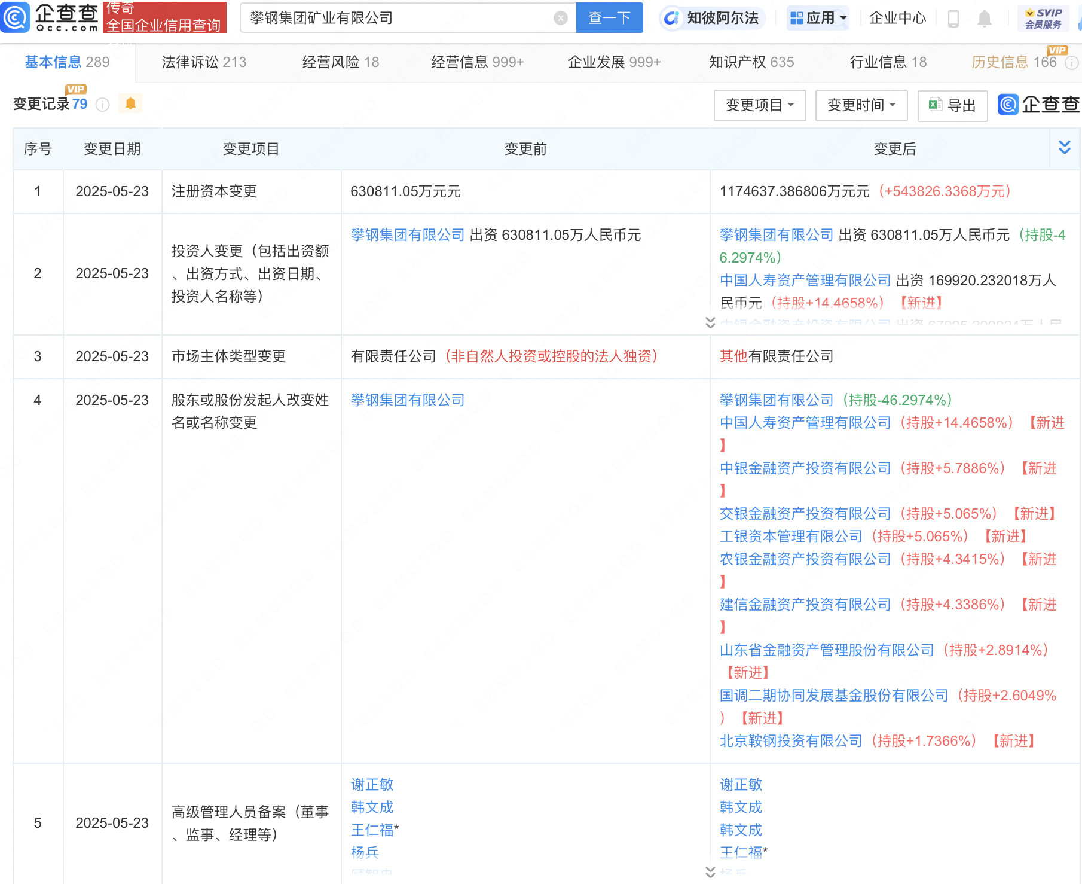Select the 630811.05万元元 value

[x=405, y=191]
